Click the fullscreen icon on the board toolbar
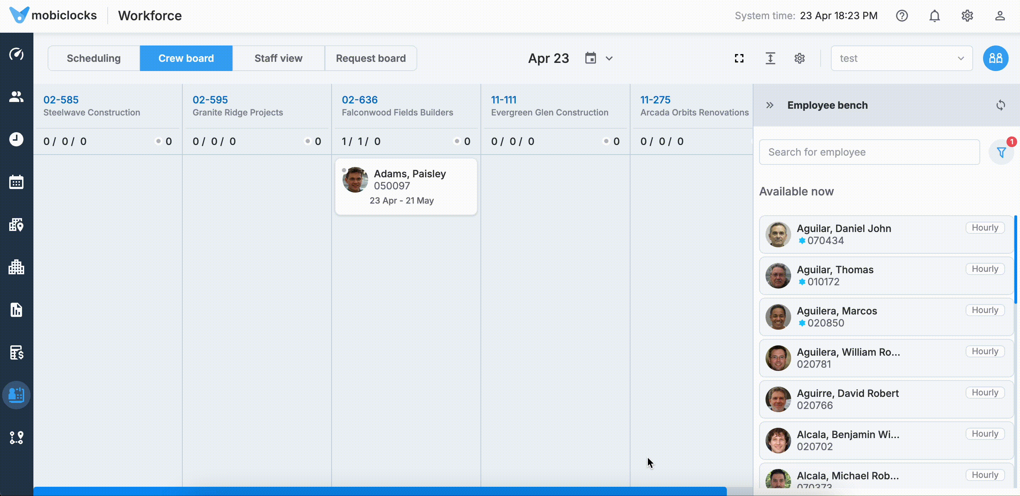The image size is (1020, 496). point(739,58)
